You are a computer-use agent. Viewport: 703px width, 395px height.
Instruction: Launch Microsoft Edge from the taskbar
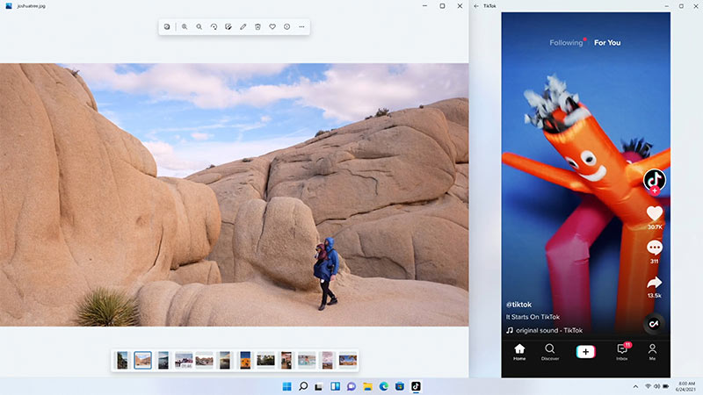[x=384, y=386]
